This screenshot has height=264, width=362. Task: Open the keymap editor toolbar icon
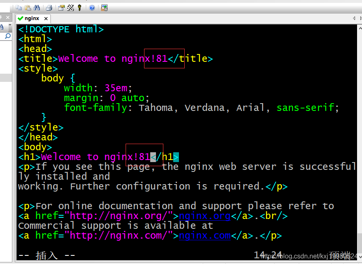pos(71,8)
